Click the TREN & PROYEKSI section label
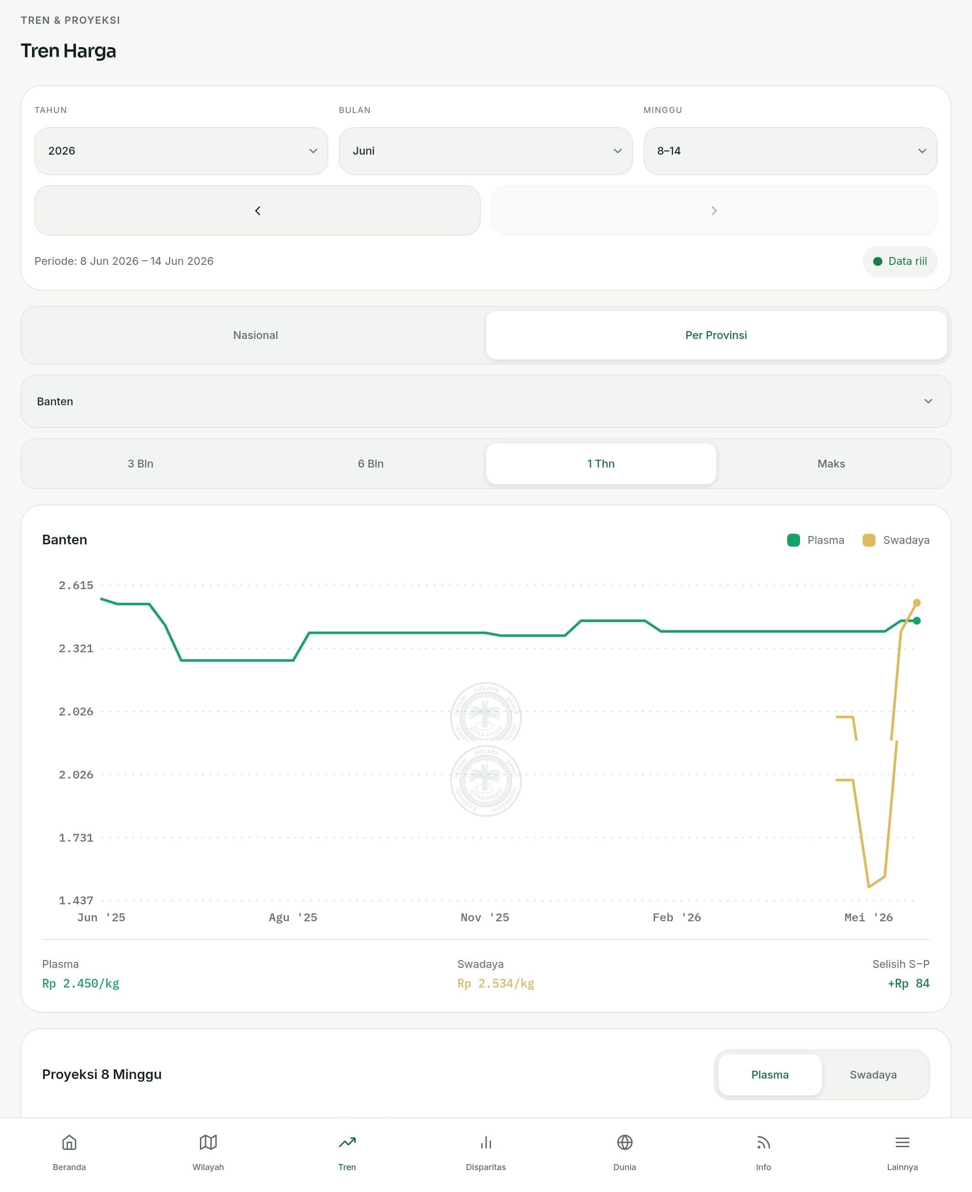 (70, 21)
